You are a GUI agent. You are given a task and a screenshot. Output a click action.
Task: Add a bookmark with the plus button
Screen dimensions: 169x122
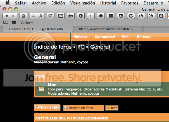click(x=91, y=16)
